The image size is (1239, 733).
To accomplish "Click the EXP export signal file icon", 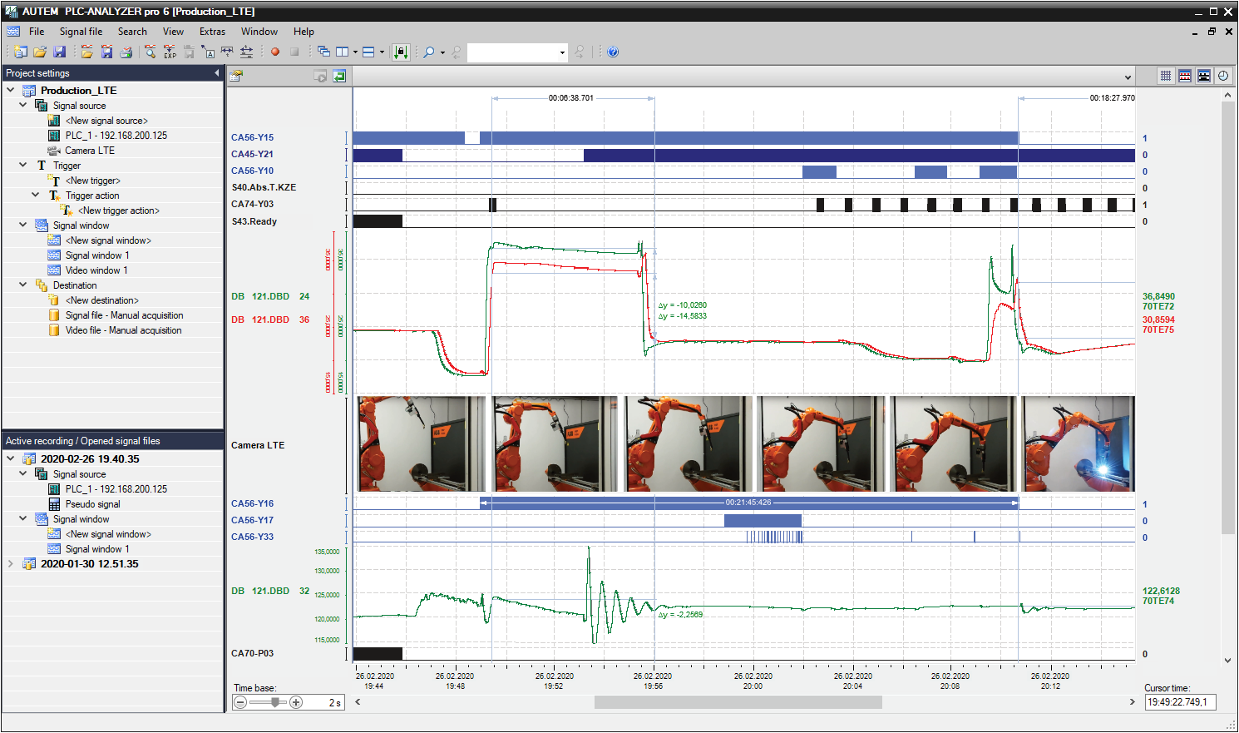I will [170, 52].
